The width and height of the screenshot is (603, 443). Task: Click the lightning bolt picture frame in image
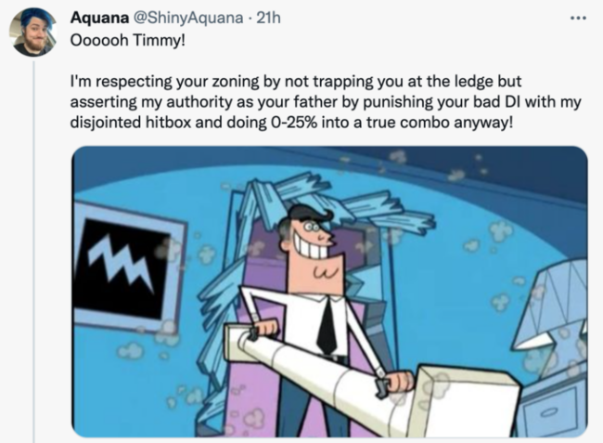(128, 267)
